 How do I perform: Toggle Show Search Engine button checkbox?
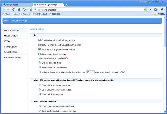coord(40,49)
